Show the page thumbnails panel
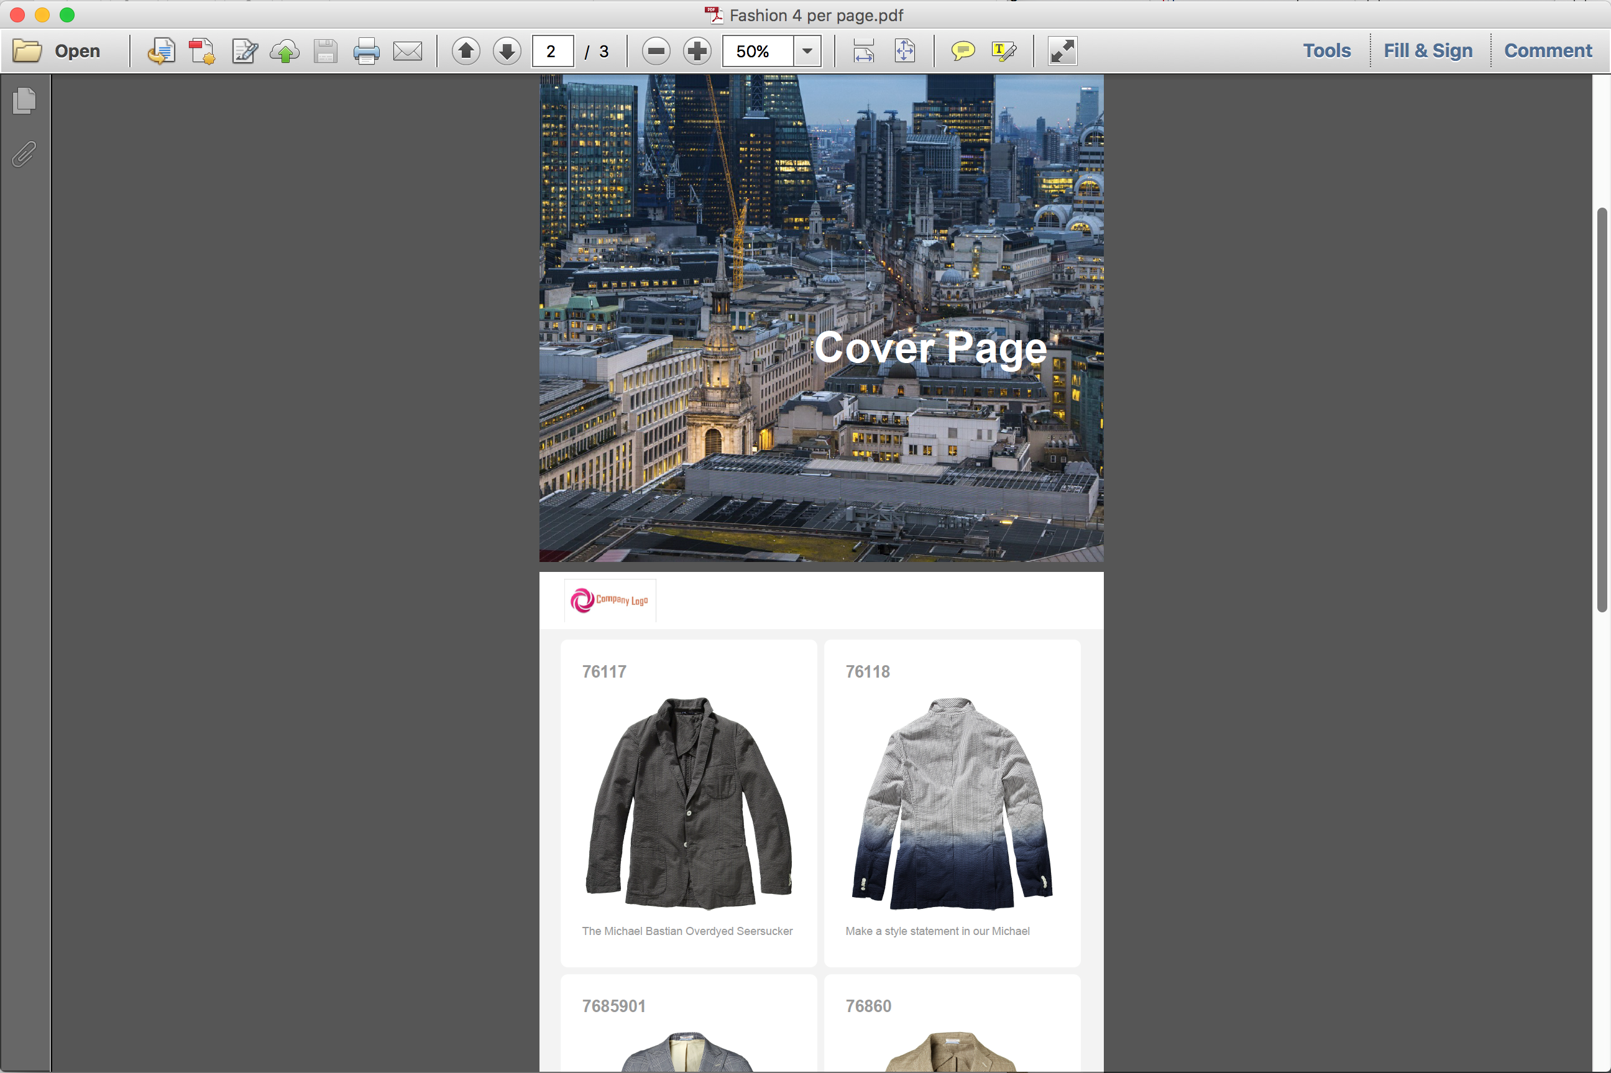Image resolution: width=1611 pixels, height=1073 pixels. pyautogui.click(x=25, y=101)
